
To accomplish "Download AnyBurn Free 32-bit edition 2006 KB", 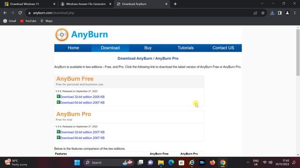I will [x=82, y=97].
